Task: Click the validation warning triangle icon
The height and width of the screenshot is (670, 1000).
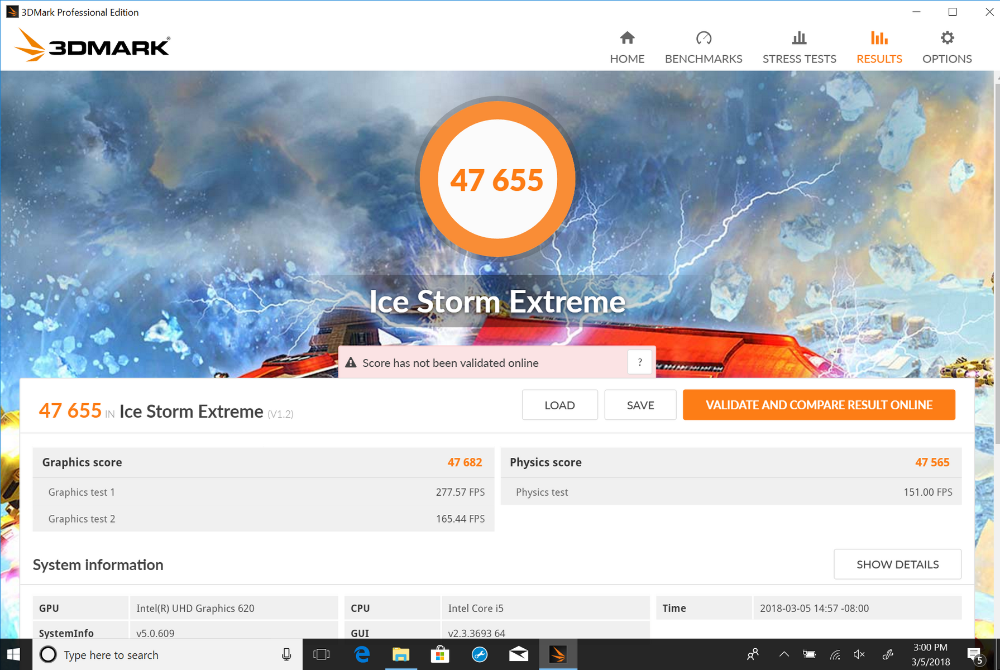Action: pos(351,363)
